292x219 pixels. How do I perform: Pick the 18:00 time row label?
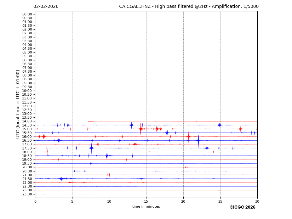pos(27,152)
